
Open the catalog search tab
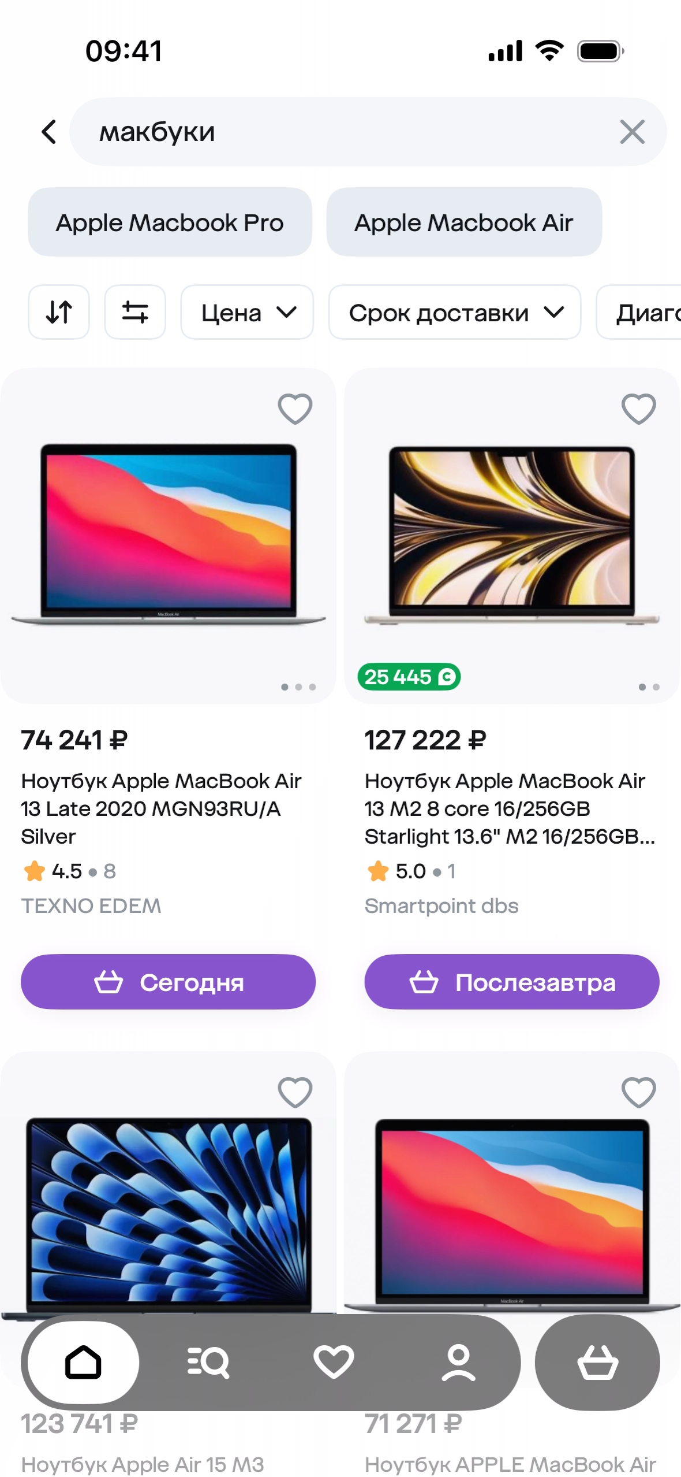[x=208, y=1362]
